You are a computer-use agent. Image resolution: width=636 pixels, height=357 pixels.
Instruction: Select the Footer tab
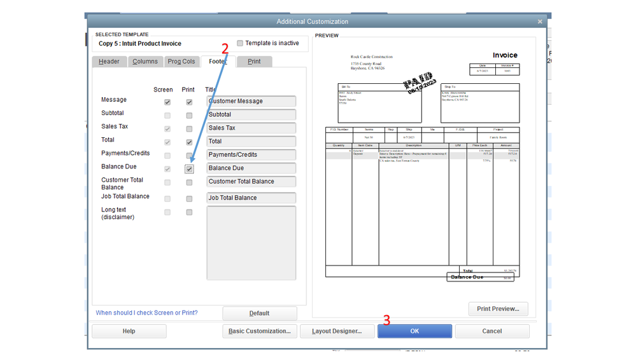coord(217,62)
